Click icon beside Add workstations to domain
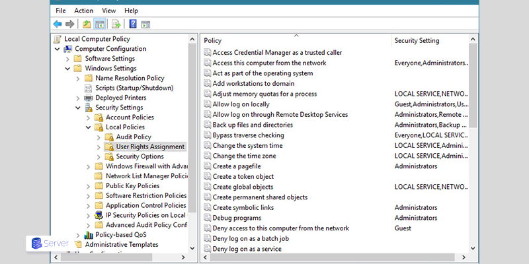The image size is (529, 264). [x=207, y=84]
